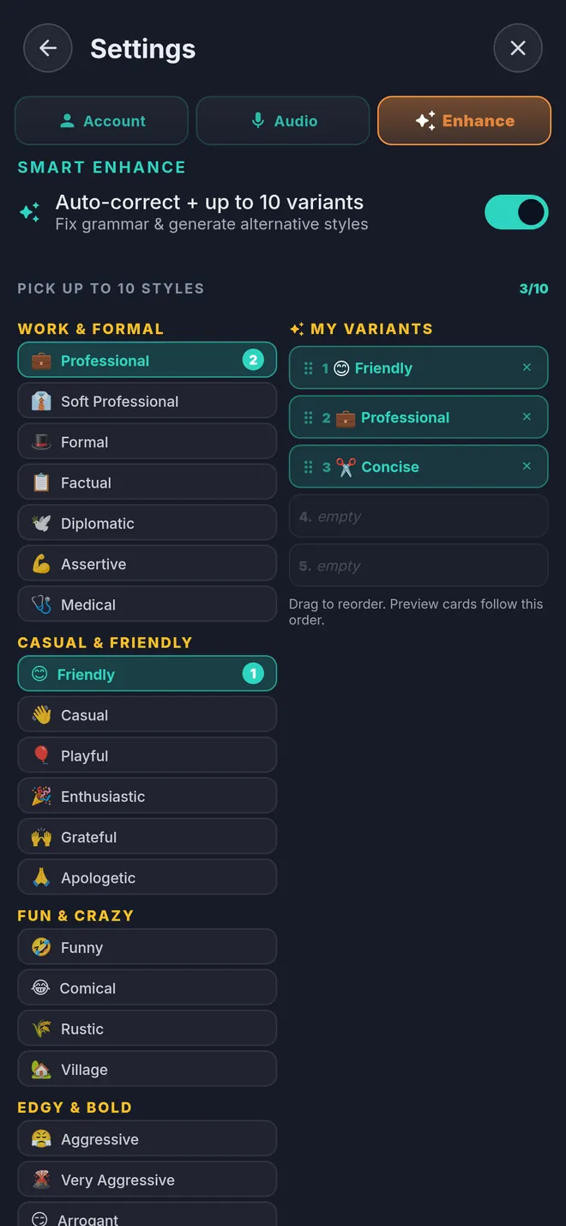
Task: Click the sparkle icon beside Auto-correct
Action: tap(30, 213)
